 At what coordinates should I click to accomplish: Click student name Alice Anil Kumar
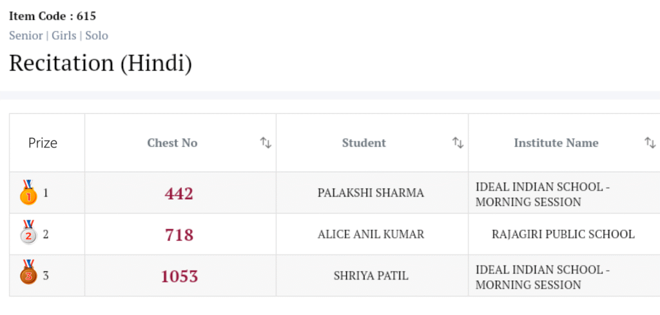click(371, 234)
